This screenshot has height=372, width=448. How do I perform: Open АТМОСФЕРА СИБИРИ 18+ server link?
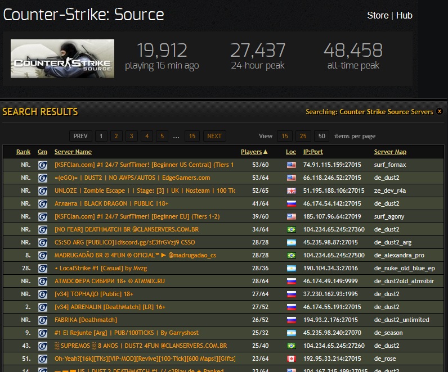click(110, 282)
